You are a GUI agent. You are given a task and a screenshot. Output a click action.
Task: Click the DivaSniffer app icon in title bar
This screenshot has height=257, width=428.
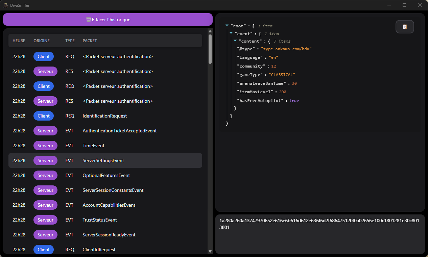click(x=6, y=5)
